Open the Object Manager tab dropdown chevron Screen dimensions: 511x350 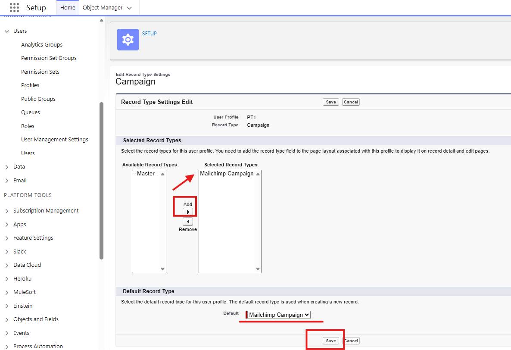pyautogui.click(x=129, y=8)
